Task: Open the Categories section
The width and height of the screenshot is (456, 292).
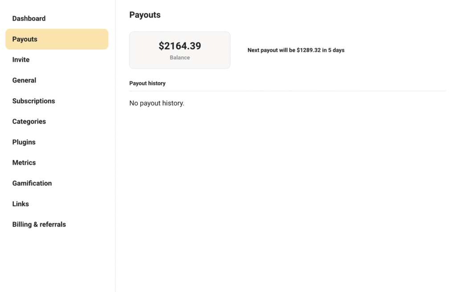Action: click(29, 122)
